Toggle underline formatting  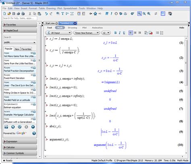point(124,33)
